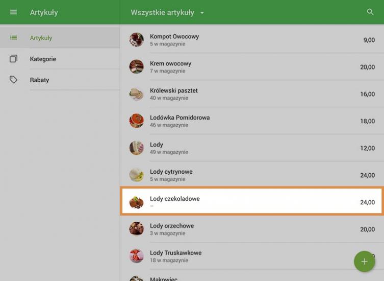
Task: Open the hamburger menu
Action: (x=13, y=12)
